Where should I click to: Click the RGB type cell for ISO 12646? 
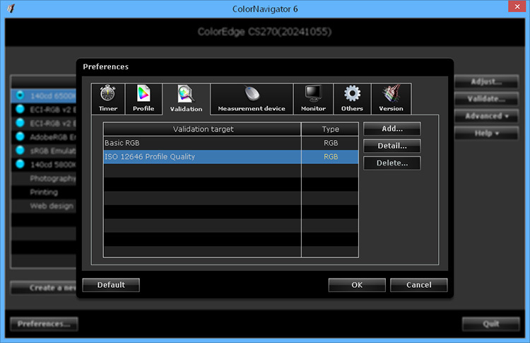point(330,157)
